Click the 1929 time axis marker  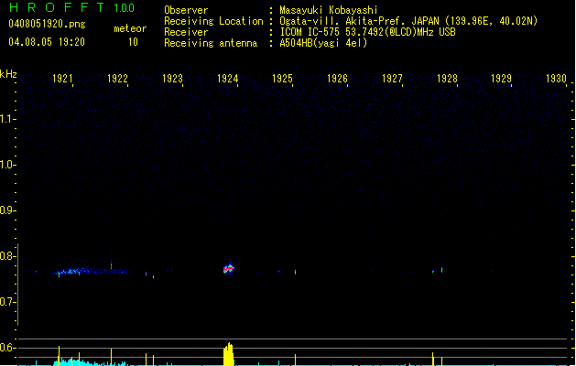point(502,79)
